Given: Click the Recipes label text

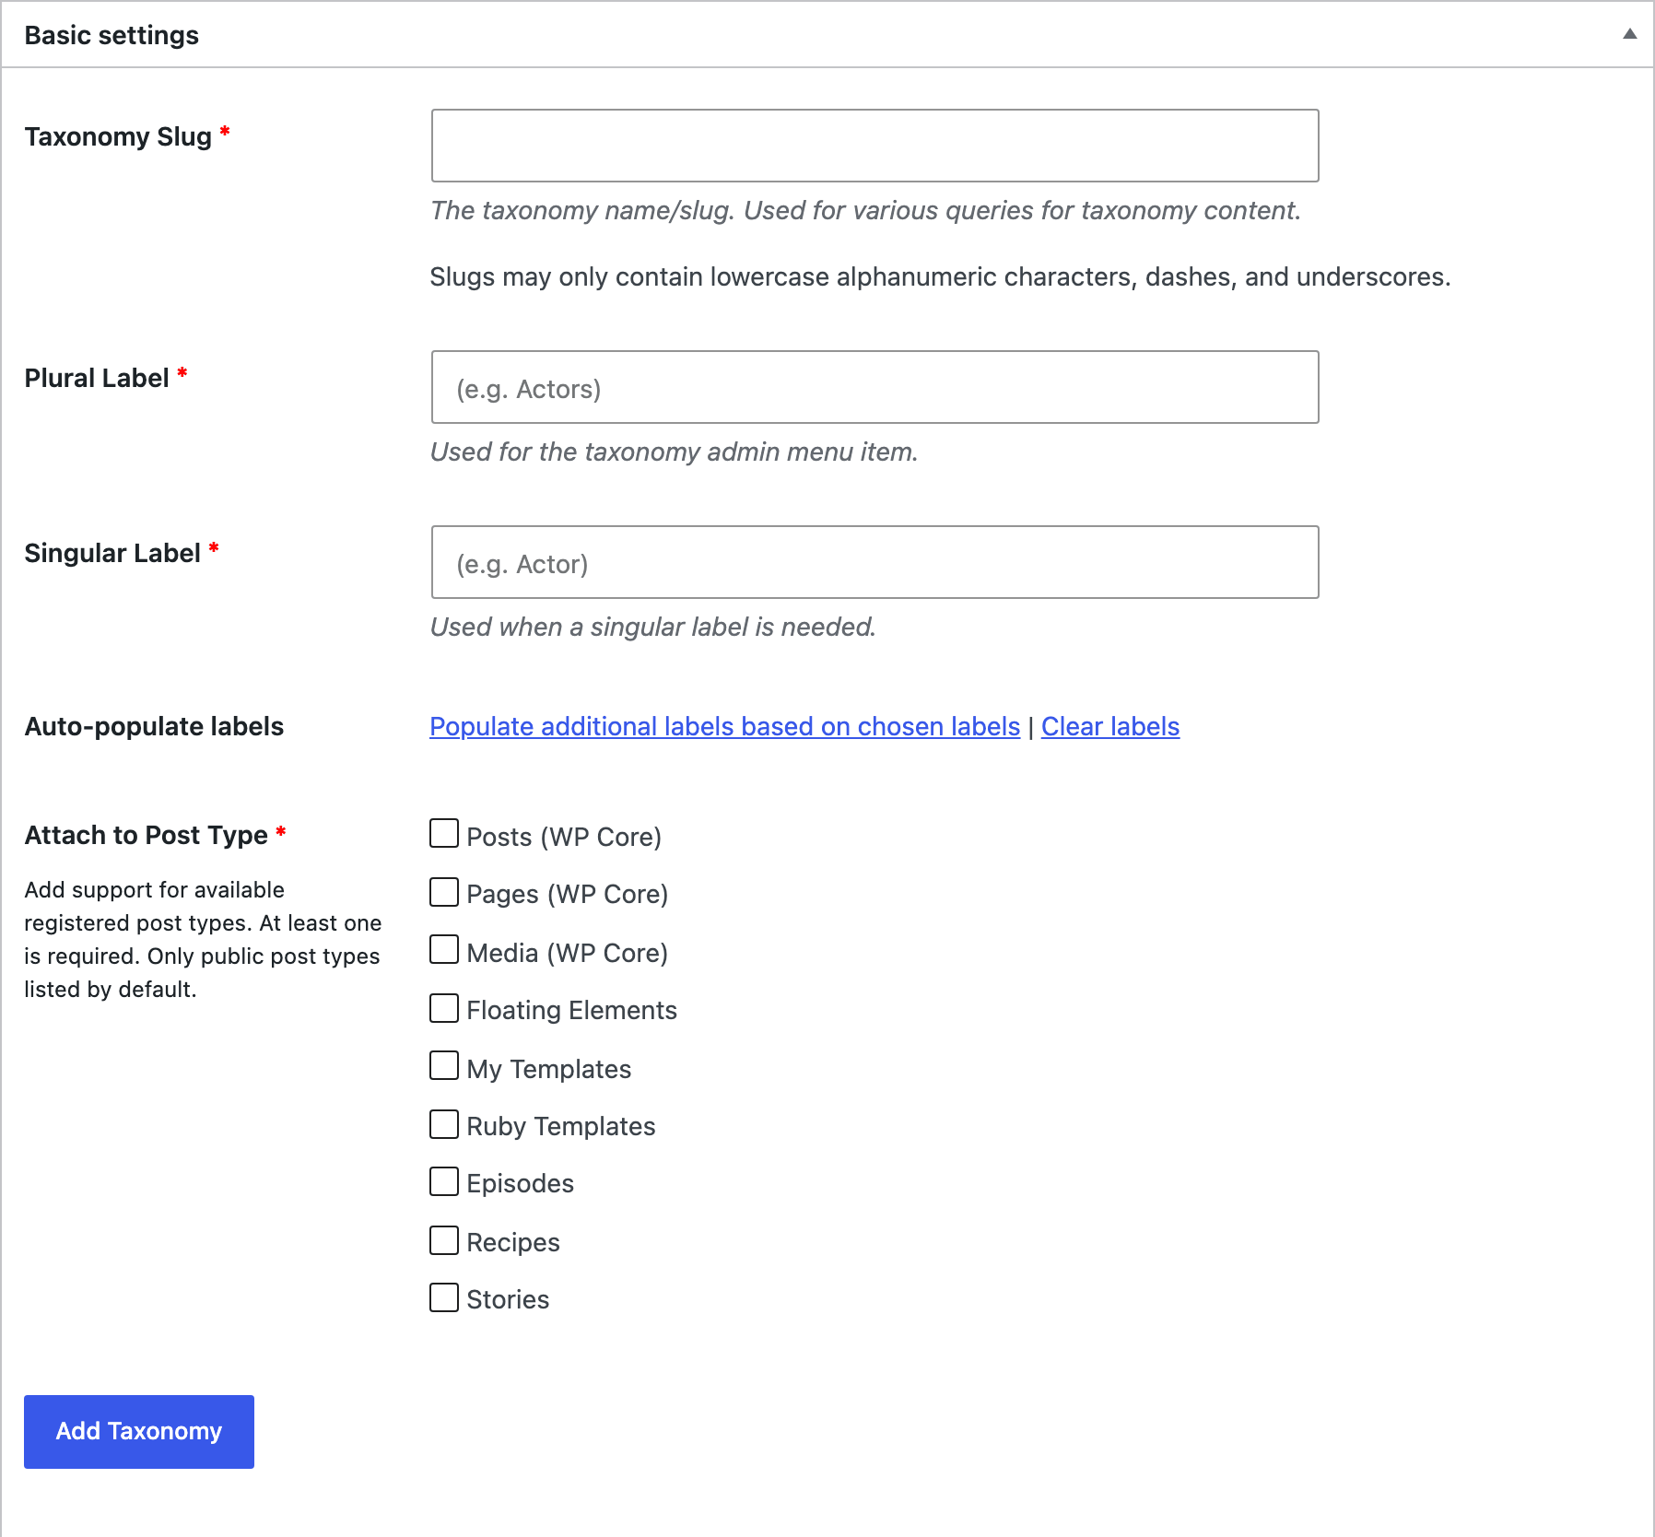Looking at the screenshot, I should 513,1242.
